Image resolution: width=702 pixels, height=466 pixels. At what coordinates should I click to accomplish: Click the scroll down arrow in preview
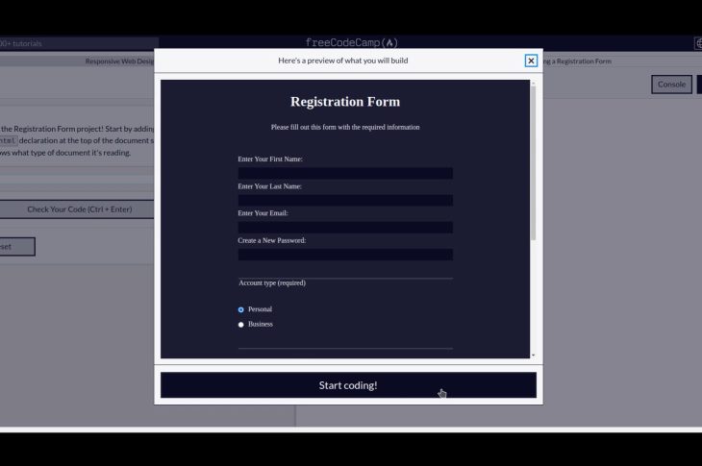[x=534, y=356]
